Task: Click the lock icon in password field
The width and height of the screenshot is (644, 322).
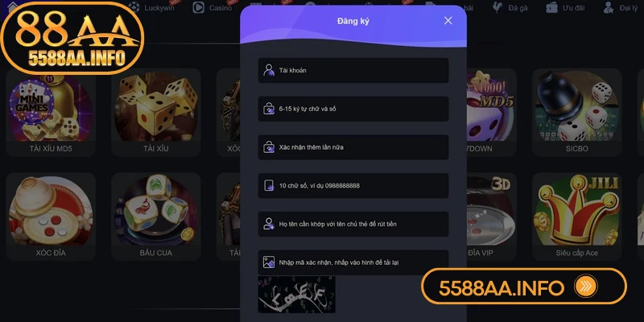Action: pos(269,109)
